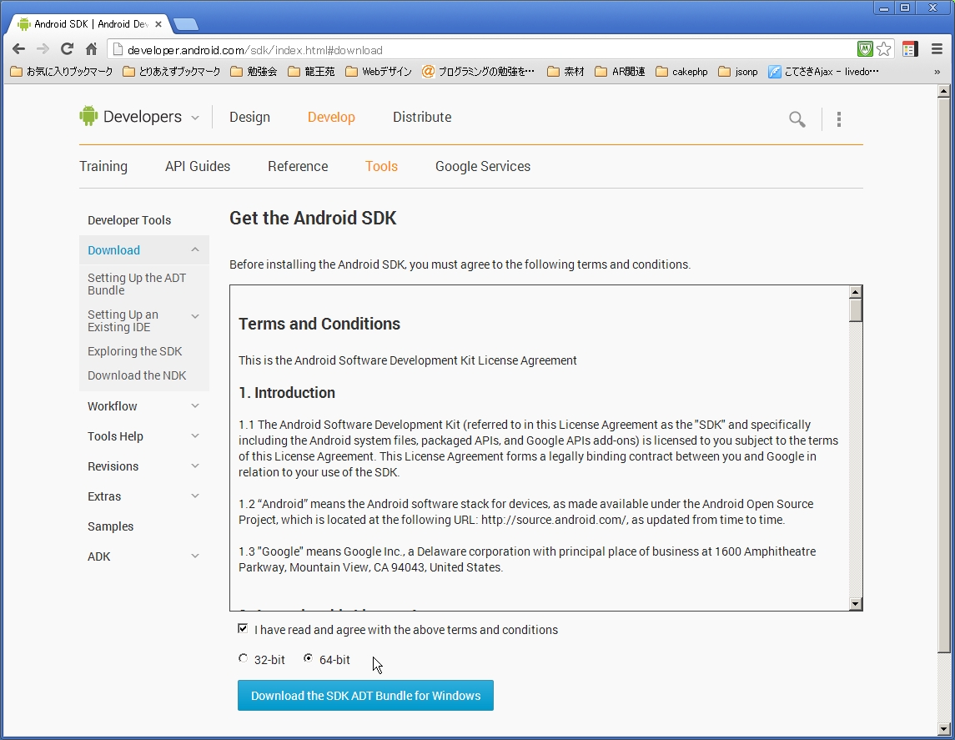Open the Chrome menu hamburger icon
The width and height of the screenshot is (955, 740).
click(x=937, y=49)
